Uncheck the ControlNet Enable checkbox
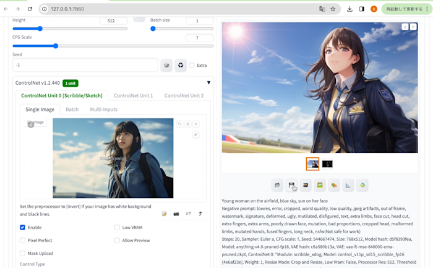 pyautogui.click(x=22, y=227)
